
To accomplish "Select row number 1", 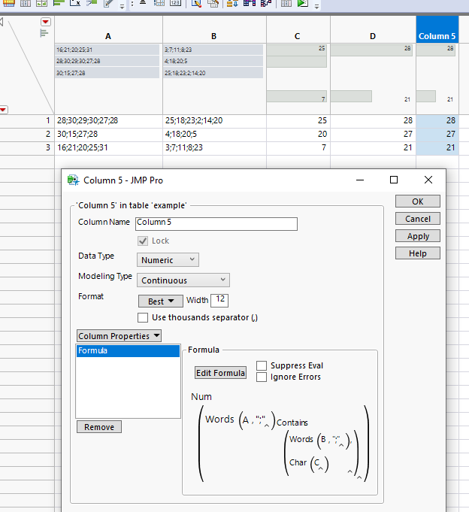I will [x=48, y=120].
